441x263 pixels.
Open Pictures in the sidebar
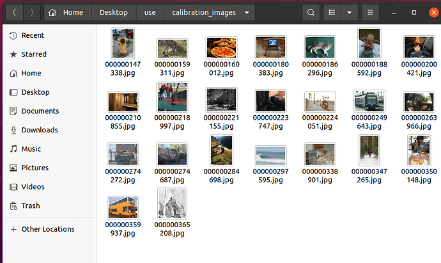coord(35,168)
